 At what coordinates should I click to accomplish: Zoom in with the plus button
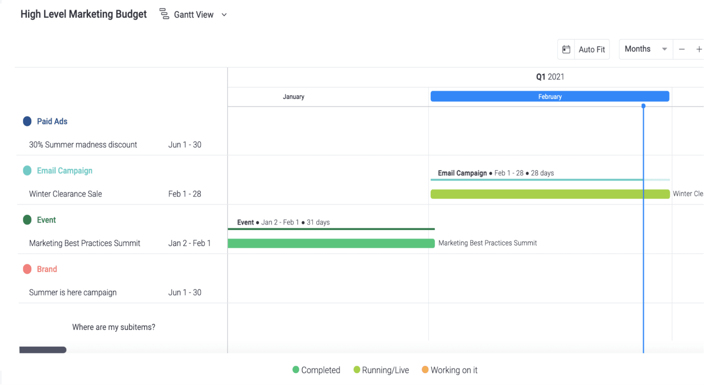[699, 49]
